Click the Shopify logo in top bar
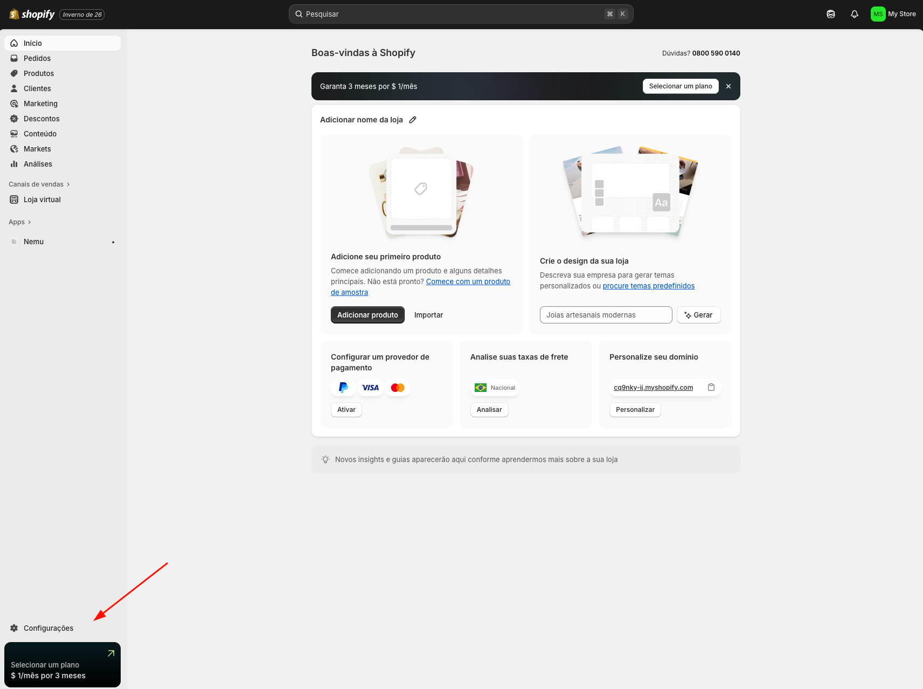The image size is (923, 689). 32,14
